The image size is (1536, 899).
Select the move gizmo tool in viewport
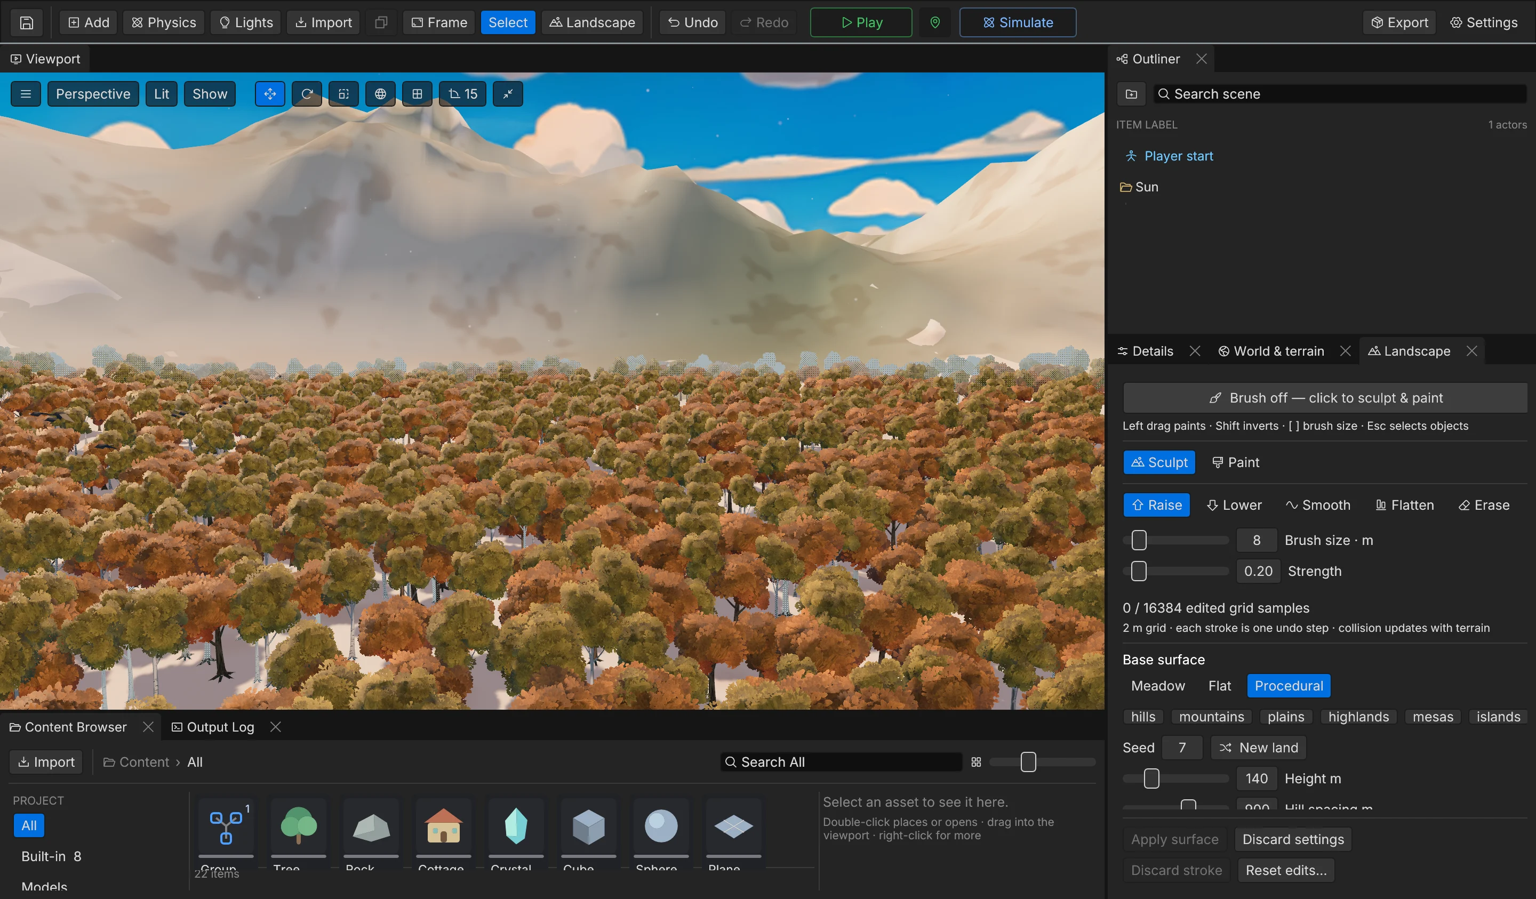(x=269, y=94)
